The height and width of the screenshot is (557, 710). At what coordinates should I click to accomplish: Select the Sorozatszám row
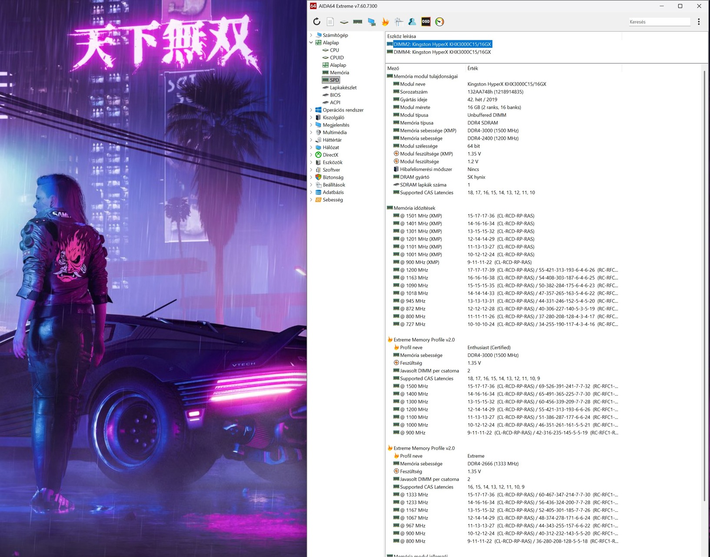point(504,92)
